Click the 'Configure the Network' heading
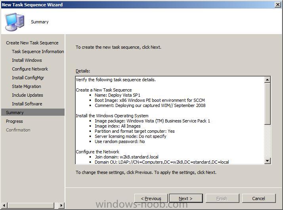The height and width of the screenshot is (210, 283). click(x=98, y=152)
